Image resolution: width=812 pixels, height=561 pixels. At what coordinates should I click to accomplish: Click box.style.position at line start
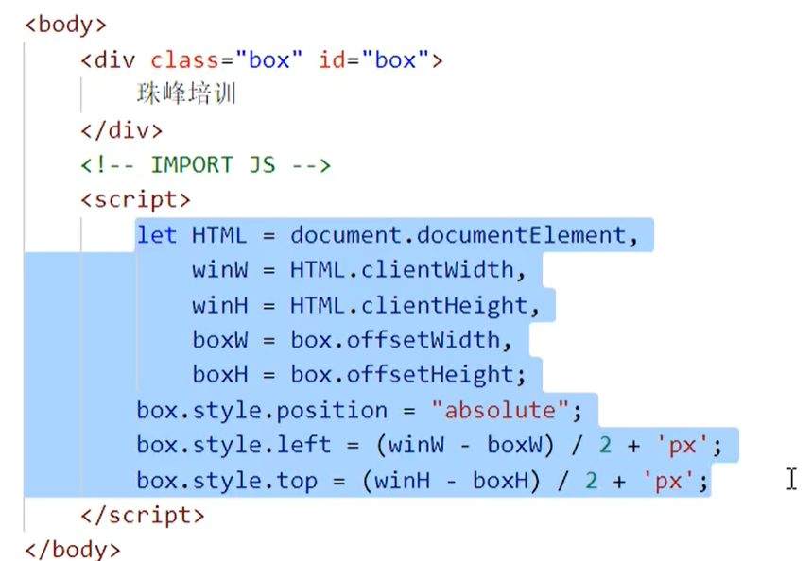(x=262, y=411)
